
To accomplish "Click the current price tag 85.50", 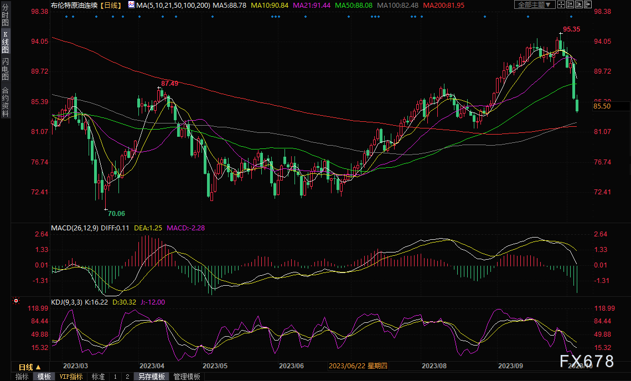I will [602, 106].
